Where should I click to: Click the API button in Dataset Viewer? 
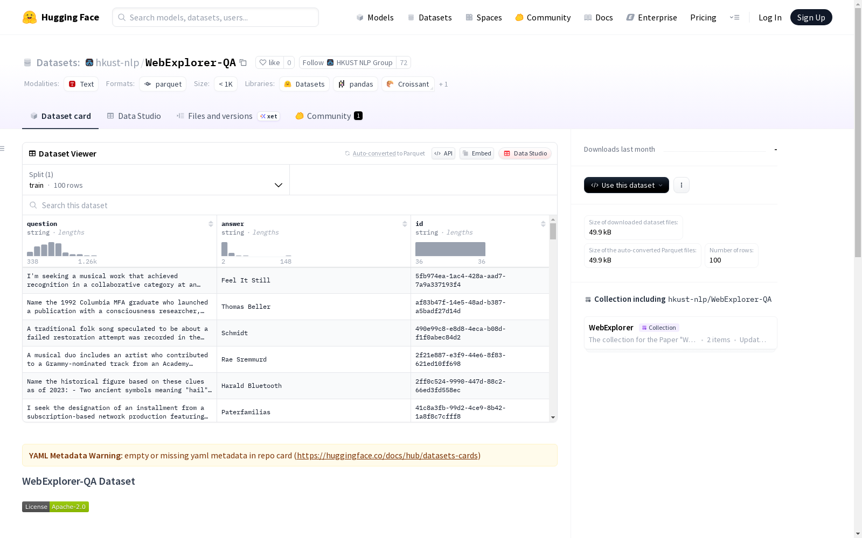click(x=443, y=153)
